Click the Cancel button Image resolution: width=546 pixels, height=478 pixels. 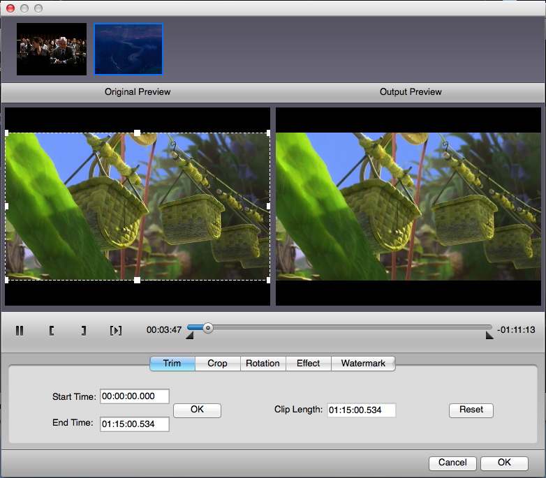(x=452, y=463)
